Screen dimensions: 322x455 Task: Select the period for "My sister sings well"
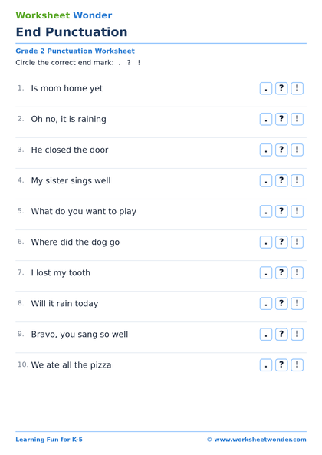[266, 181]
